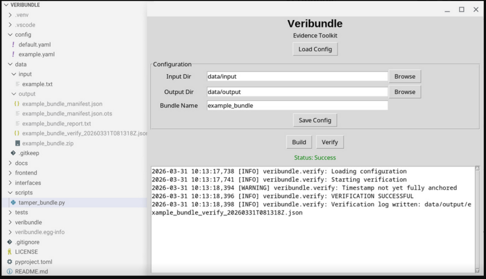486x279 pixels.
Task: Click the YAML icon beside example.yaml
Action: point(13,54)
